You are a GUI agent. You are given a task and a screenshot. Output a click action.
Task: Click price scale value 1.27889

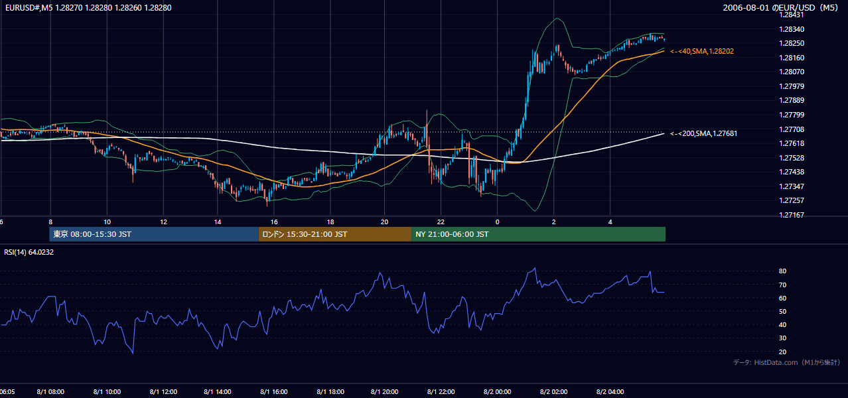791,100
